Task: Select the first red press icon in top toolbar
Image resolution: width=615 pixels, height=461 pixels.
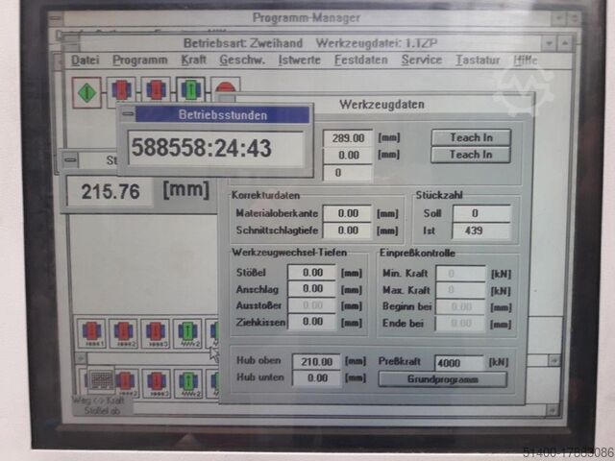Action: (121, 92)
